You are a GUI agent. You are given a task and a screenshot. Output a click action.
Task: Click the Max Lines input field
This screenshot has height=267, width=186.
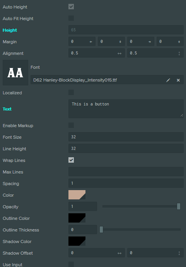(x=126, y=172)
